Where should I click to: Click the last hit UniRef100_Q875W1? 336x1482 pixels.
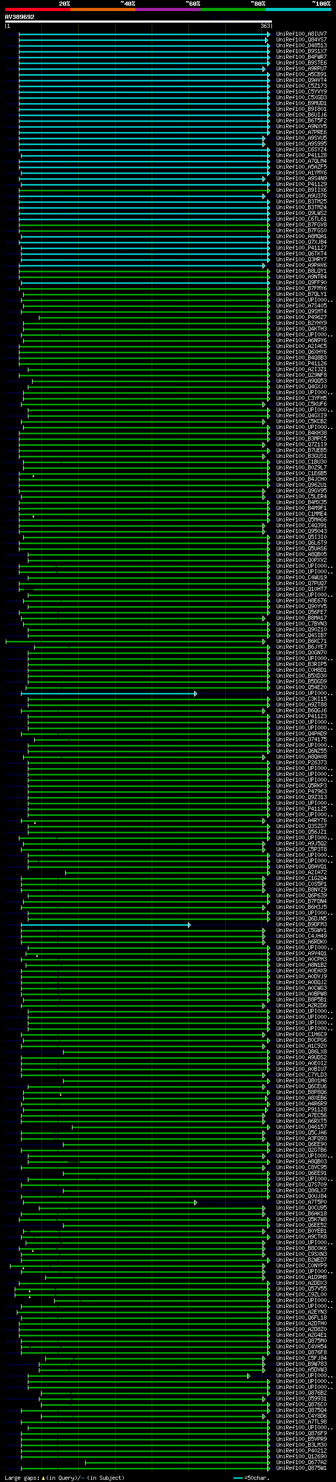[x=301, y=1468]
